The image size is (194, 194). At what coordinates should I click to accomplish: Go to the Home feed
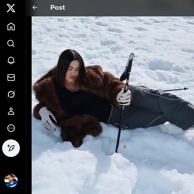(11, 27)
